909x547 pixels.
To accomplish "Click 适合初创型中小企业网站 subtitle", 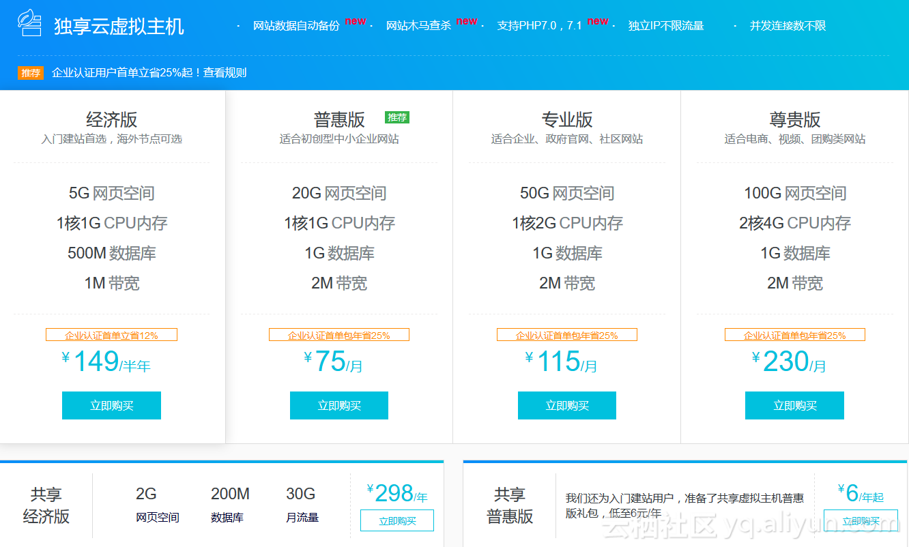I will (339, 139).
